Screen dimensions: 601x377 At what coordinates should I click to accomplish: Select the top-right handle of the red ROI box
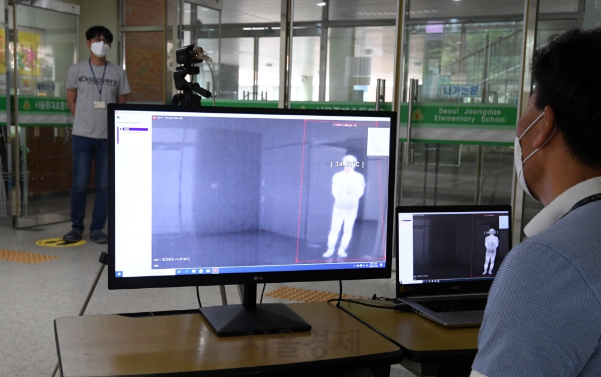377,124
